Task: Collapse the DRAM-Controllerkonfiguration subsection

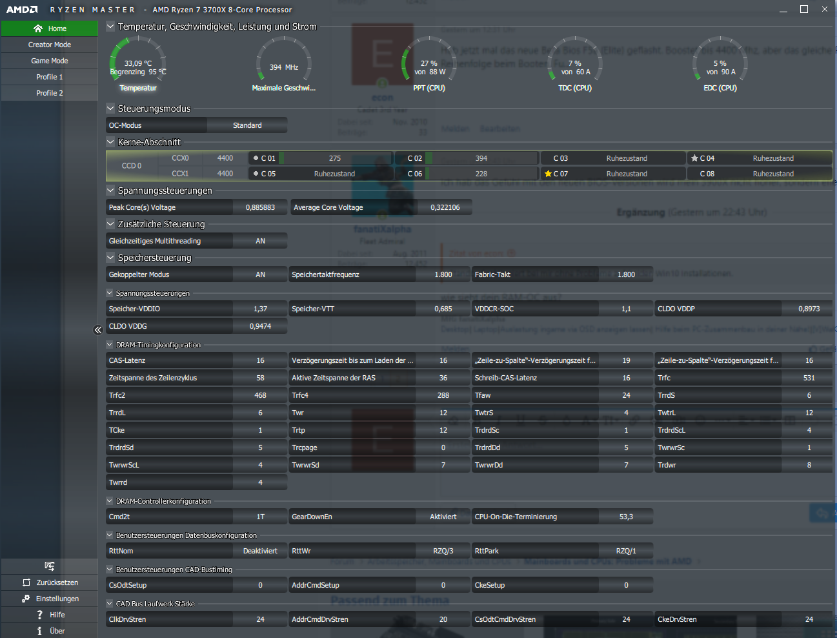Action: click(110, 501)
